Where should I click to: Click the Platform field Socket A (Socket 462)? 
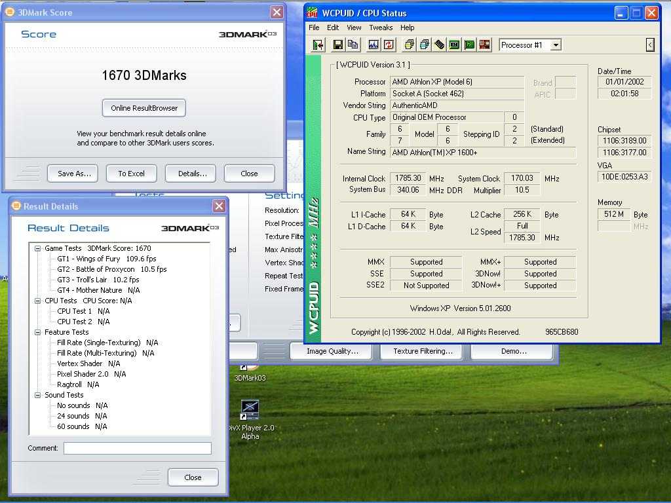tap(457, 93)
